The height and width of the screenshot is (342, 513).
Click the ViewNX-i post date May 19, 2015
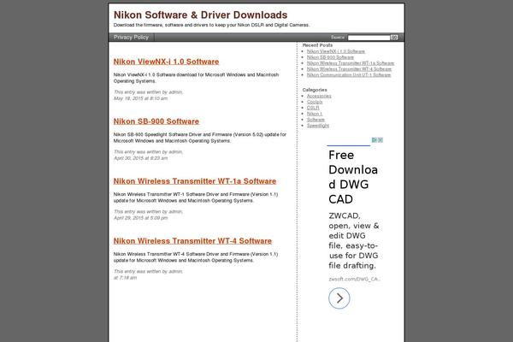click(140, 98)
